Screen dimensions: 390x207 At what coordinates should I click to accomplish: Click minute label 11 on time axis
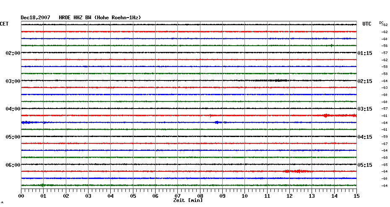point(267,196)
